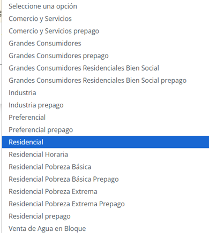Screen dimensions: 209x233
Task: Select 'Residencial Horaria' option
Action: [x=106, y=154]
